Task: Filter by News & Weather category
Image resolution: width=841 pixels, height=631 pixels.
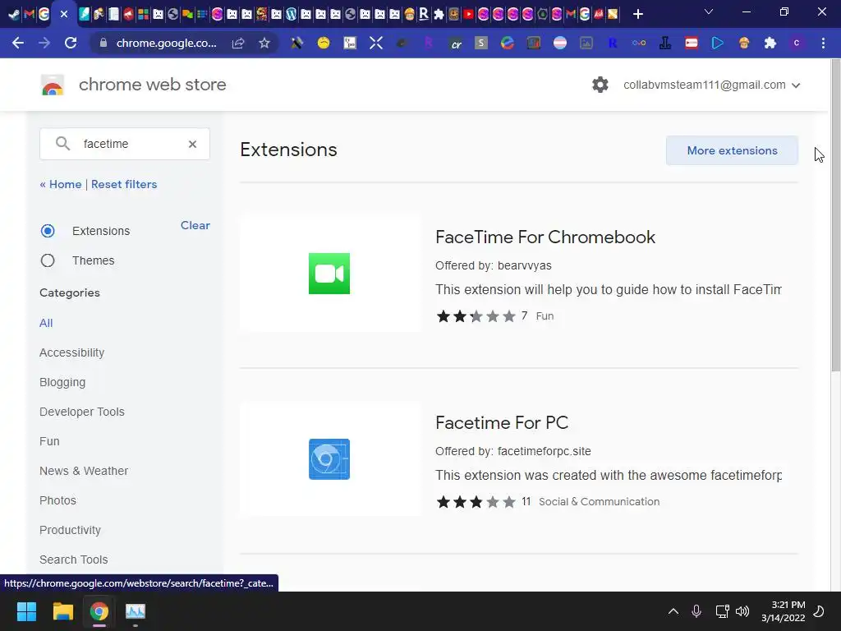Action: [84, 471]
